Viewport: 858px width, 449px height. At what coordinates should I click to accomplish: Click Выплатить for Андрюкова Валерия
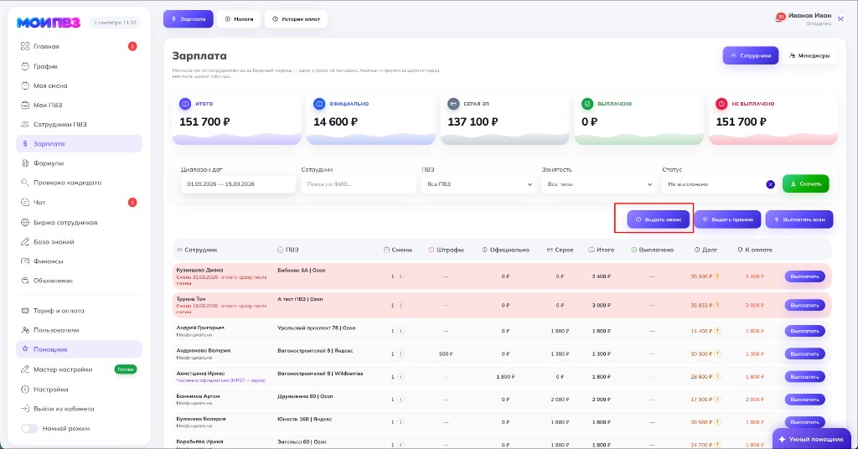pyautogui.click(x=804, y=354)
